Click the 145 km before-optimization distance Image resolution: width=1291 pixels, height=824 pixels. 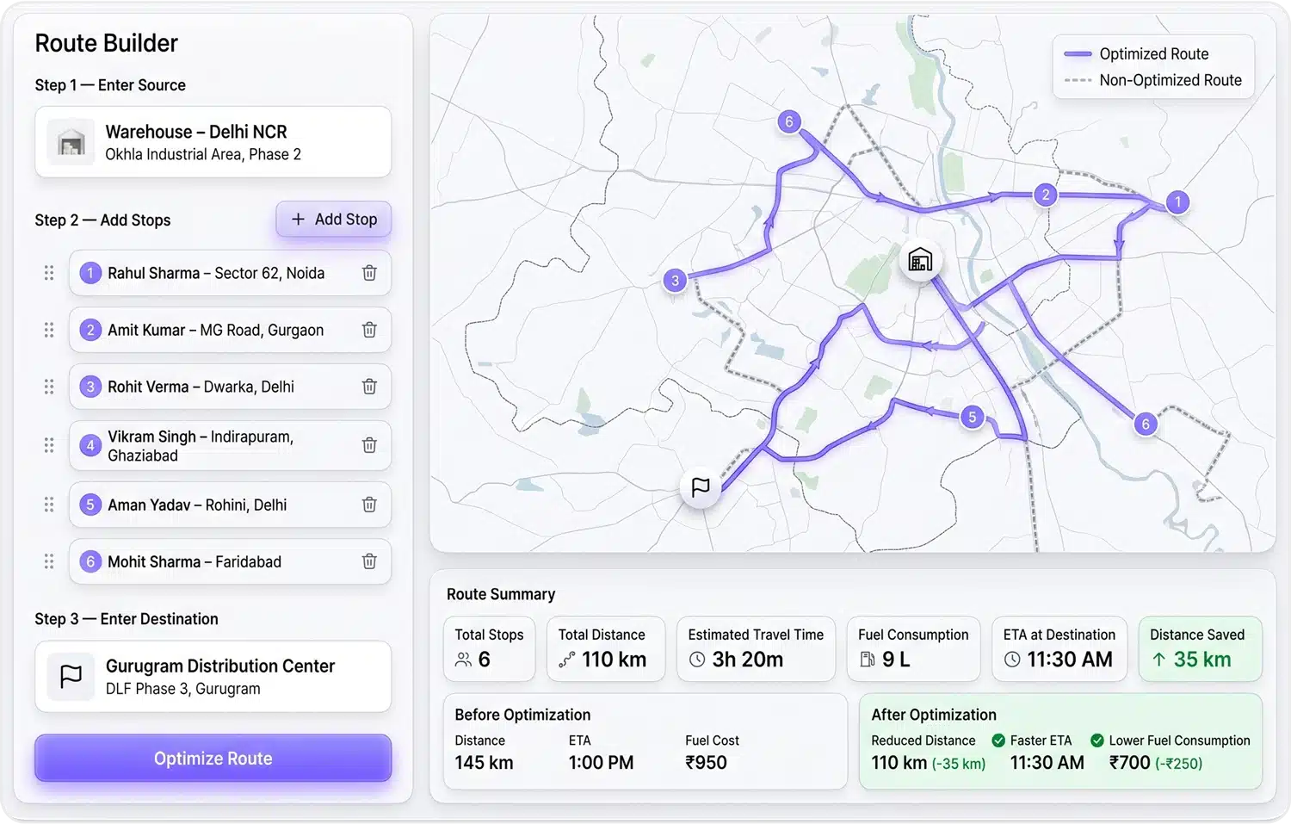[x=484, y=763]
